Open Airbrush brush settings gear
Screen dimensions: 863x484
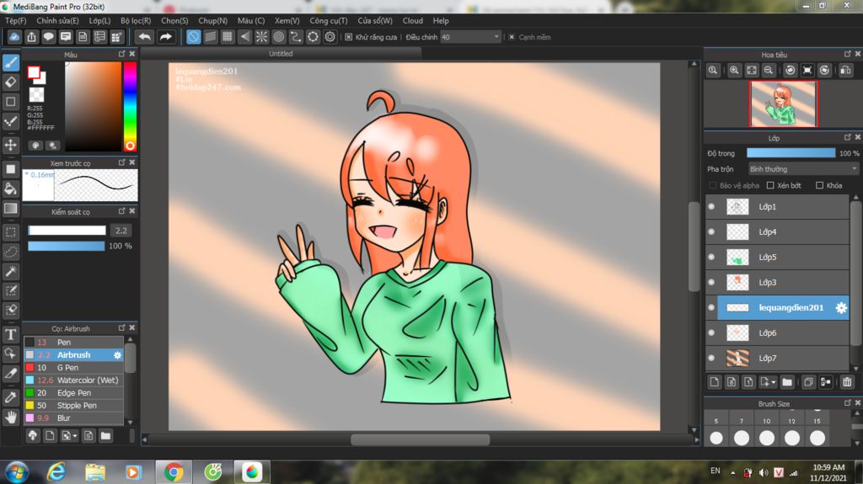point(117,355)
